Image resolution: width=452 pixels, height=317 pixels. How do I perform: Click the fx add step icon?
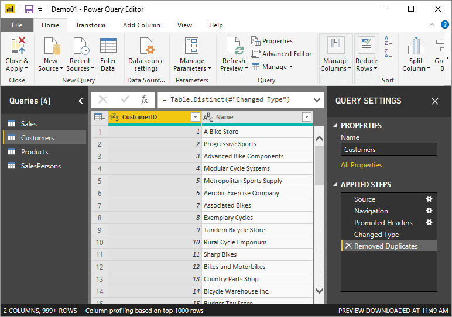[144, 99]
